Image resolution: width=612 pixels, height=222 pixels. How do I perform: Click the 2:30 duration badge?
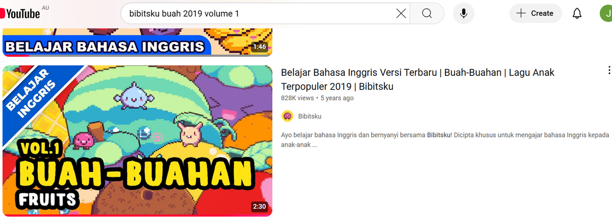click(x=259, y=207)
